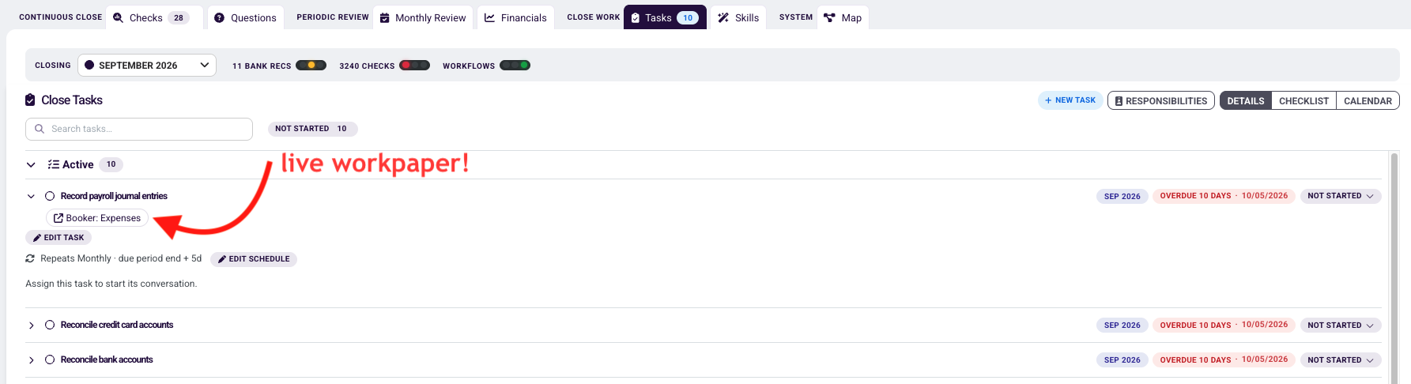Screen dimensions: 1411x384
Task: Click the Reconcile credit card accounts title
Action: [x=117, y=325]
